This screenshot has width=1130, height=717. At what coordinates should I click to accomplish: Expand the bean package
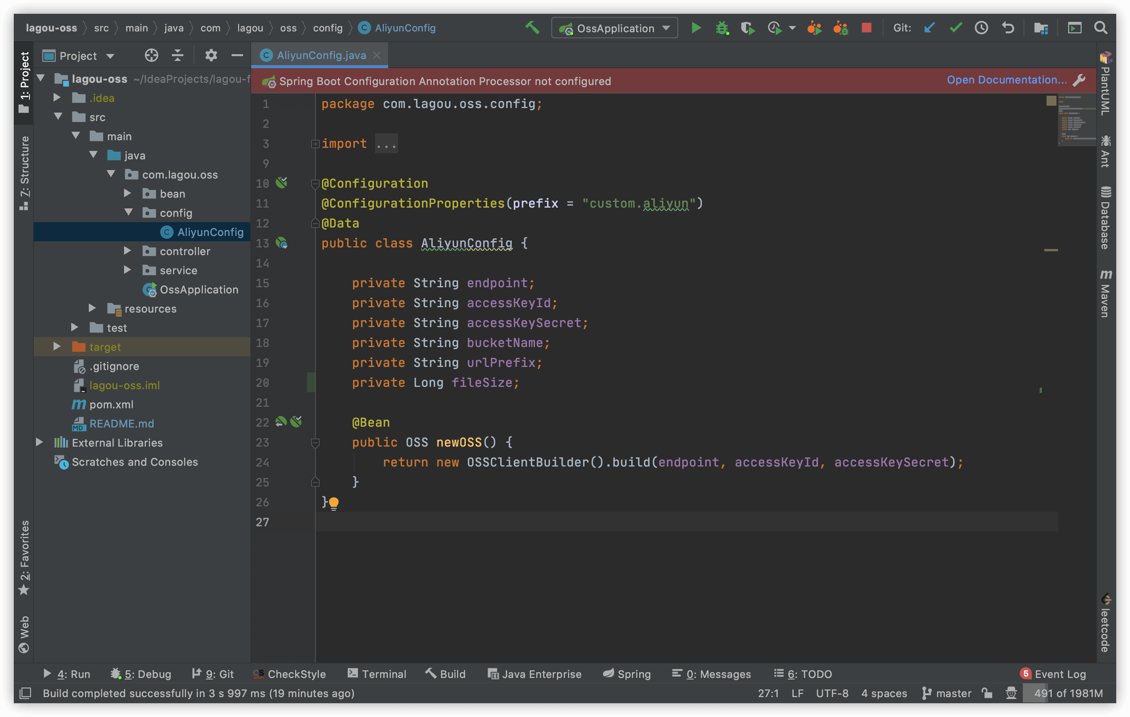click(127, 193)
